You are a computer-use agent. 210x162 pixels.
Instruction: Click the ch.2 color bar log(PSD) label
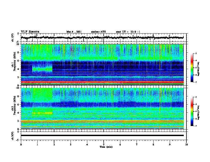tap(199, 112)
